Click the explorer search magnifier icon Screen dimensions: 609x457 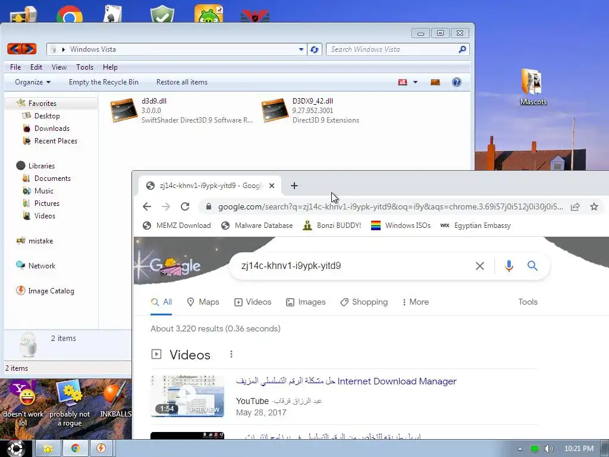pyautogui.click(x=462, y=49)
